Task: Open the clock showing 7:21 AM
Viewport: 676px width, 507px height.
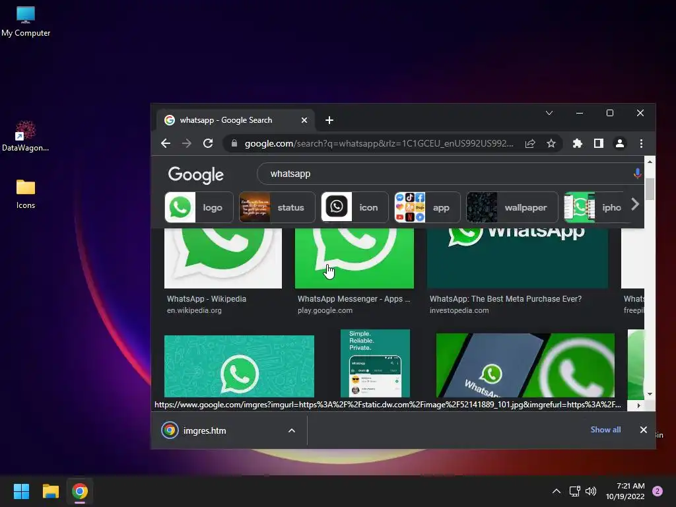Action: 625,491
